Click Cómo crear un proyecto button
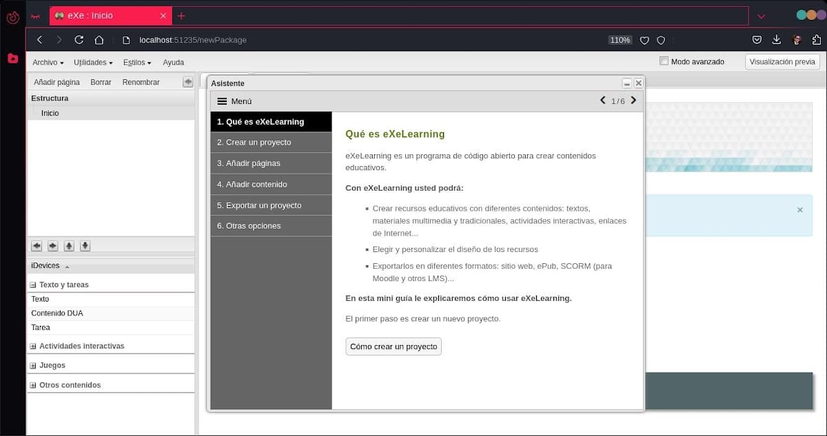The height and width of the screenshot is (436, 827). (x=394, y=346)
